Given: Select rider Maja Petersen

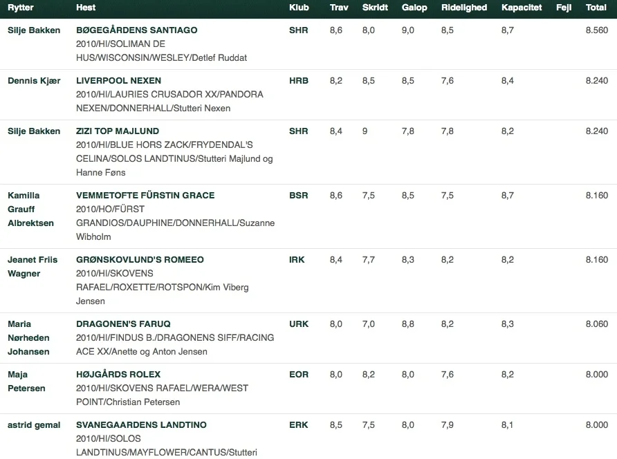Looking at the screenshot, I should pos(26,382).
